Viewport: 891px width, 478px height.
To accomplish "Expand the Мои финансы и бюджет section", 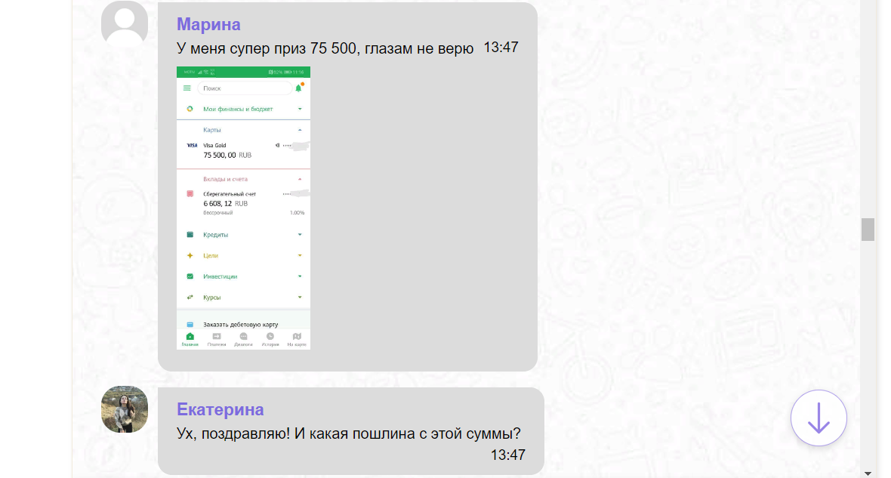I will (x=300, y=109).
